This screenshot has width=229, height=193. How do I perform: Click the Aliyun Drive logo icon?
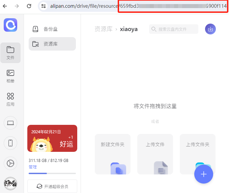click(10, 25)
